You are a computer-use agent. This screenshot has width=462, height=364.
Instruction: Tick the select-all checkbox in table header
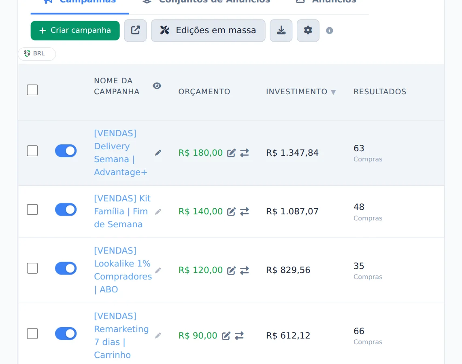point(32,90)
